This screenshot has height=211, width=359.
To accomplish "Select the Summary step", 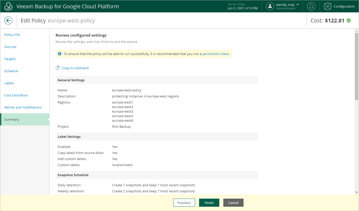I will click(25, 119).
